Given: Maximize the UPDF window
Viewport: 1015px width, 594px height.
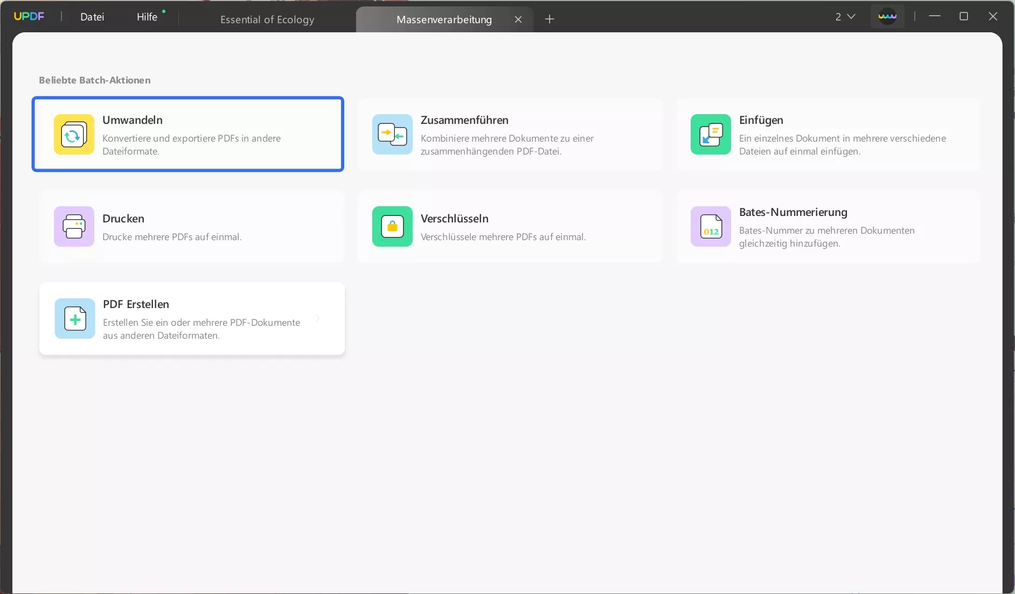Looking at the screenshot, I should tap(964, 16).
